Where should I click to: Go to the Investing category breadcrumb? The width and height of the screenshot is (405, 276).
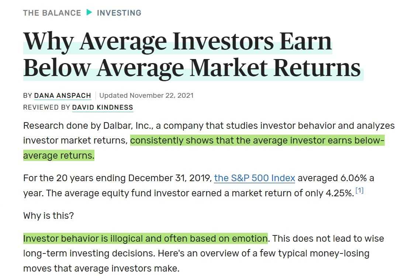[x=119, y=13]
